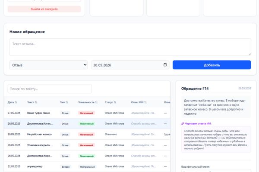Sort table by 'Текст' column sort icon
This screenshot has height=172, width=259.
(x=36, y=102)
